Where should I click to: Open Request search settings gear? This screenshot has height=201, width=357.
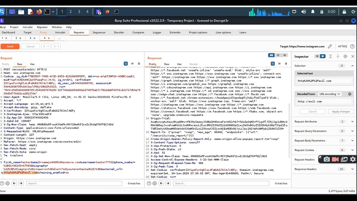8,183
